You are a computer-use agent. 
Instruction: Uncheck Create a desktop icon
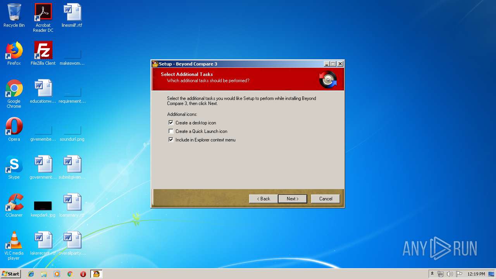tap(171, 122)
